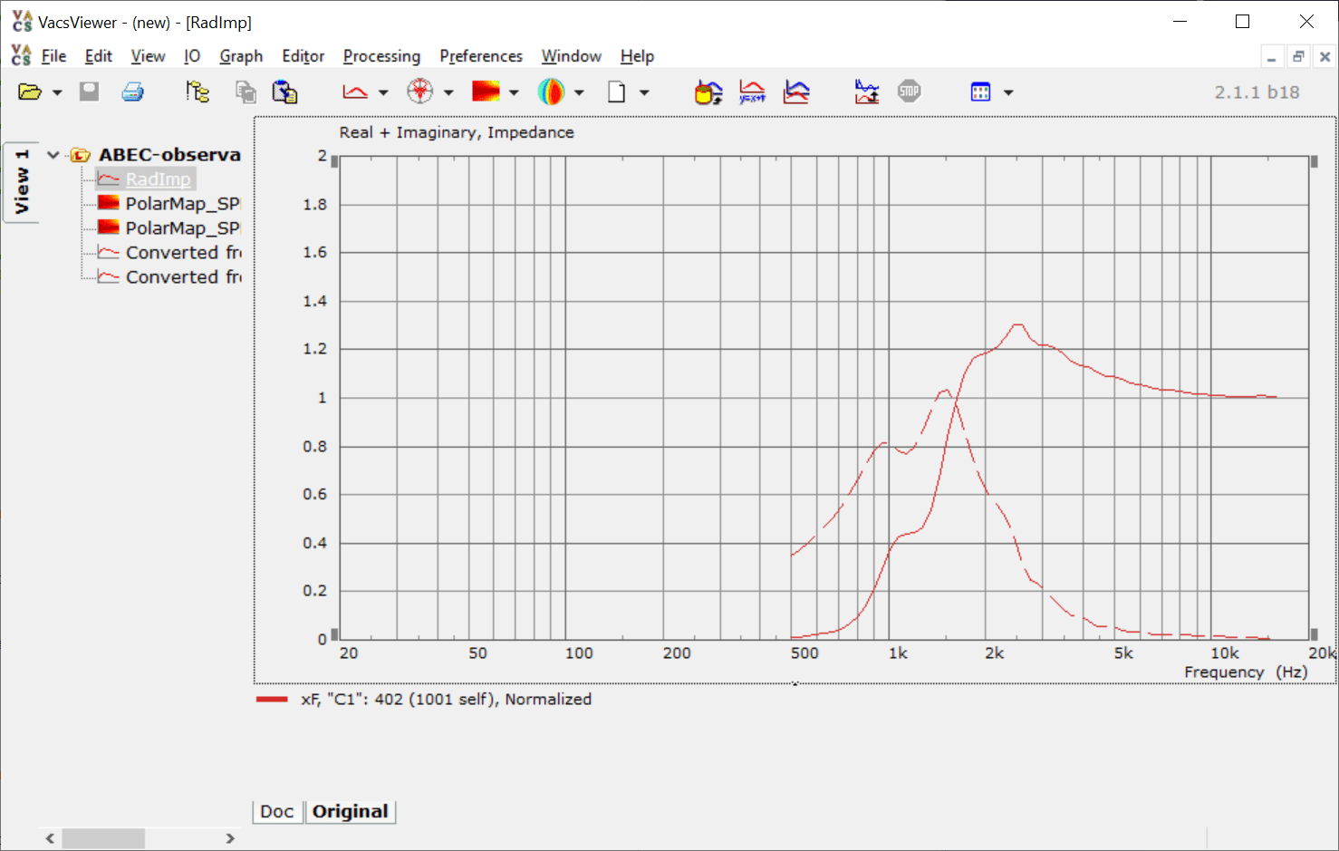The height and width of the screenshot is (851, 1339).
Task: Click scroll left arrow of tree scrollbar
Action: (50, 838)
